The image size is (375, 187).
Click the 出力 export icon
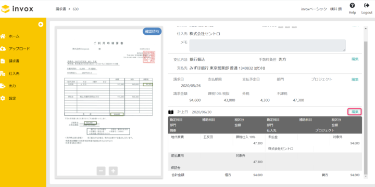click(x=3, y=86)
